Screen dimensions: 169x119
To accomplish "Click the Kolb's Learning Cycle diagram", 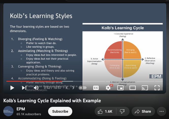I will 122,57.
